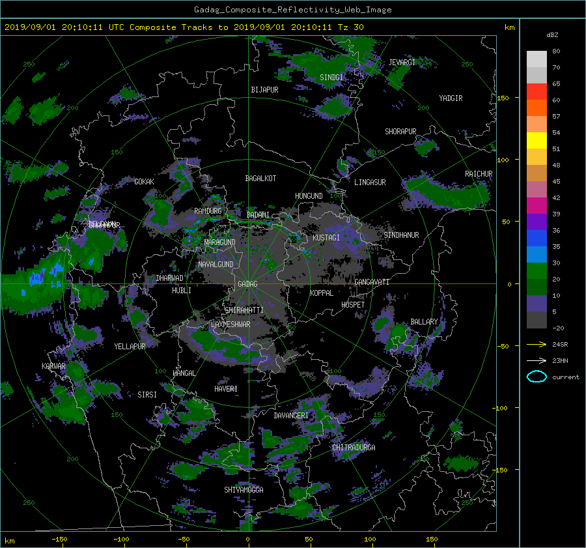Screen dimensions: 586x548
Task: Pick the bright yellow swatch between 54 and 51
Action: pyautogui.click(x=537, y=141)
